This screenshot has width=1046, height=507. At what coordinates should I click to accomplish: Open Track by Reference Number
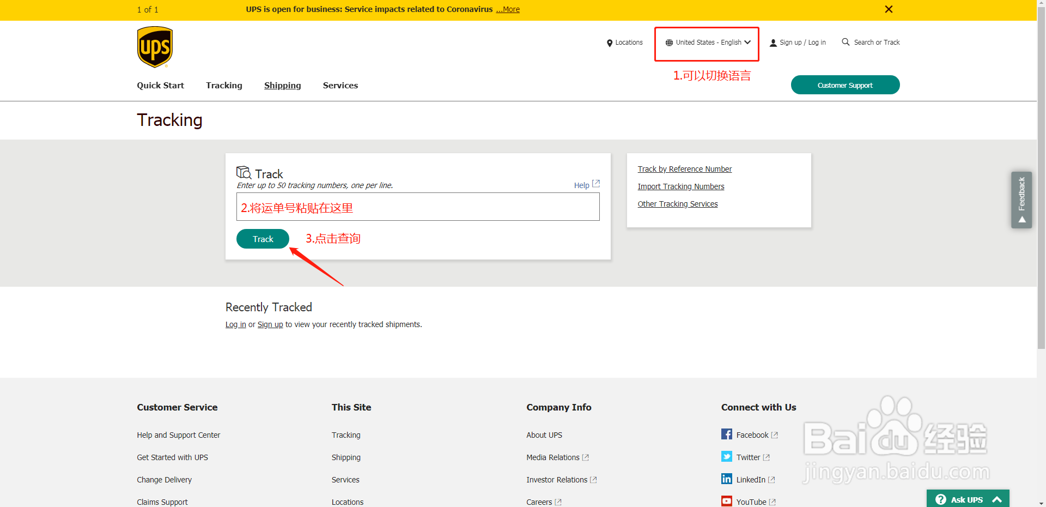tap(684, 169)
